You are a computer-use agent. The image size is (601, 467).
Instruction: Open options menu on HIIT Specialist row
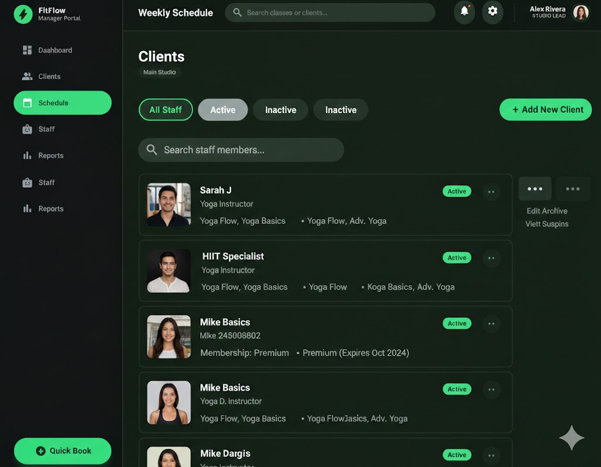click(491, 258)
